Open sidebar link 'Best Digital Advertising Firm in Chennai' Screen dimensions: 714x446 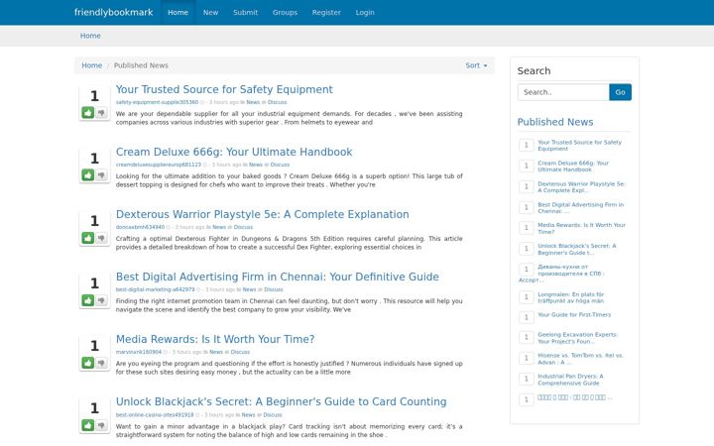tap(580, 208)
